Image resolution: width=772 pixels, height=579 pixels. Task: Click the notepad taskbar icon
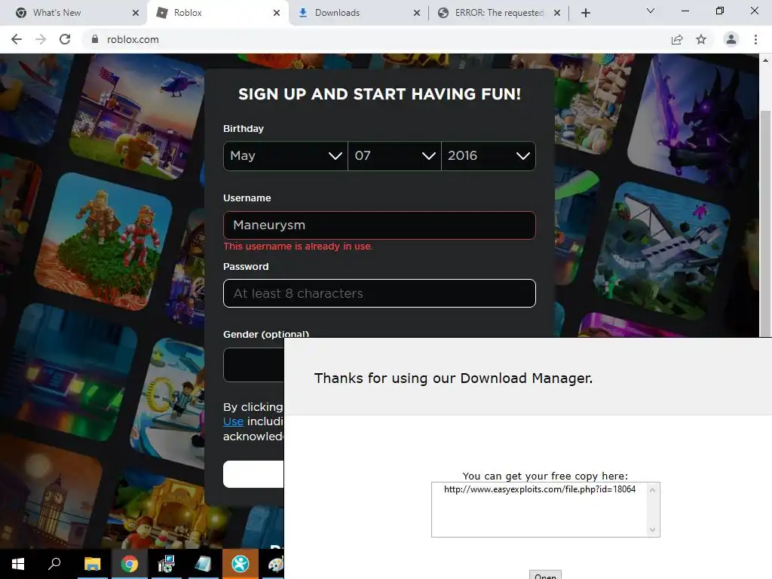(203, 564)
